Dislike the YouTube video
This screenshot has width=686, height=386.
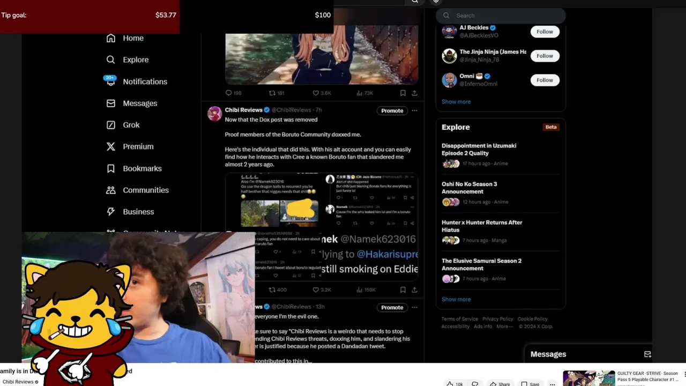tap(475, 384)
